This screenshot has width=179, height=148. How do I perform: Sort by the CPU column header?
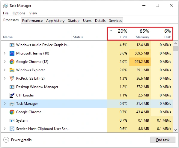tap(118, 34)
